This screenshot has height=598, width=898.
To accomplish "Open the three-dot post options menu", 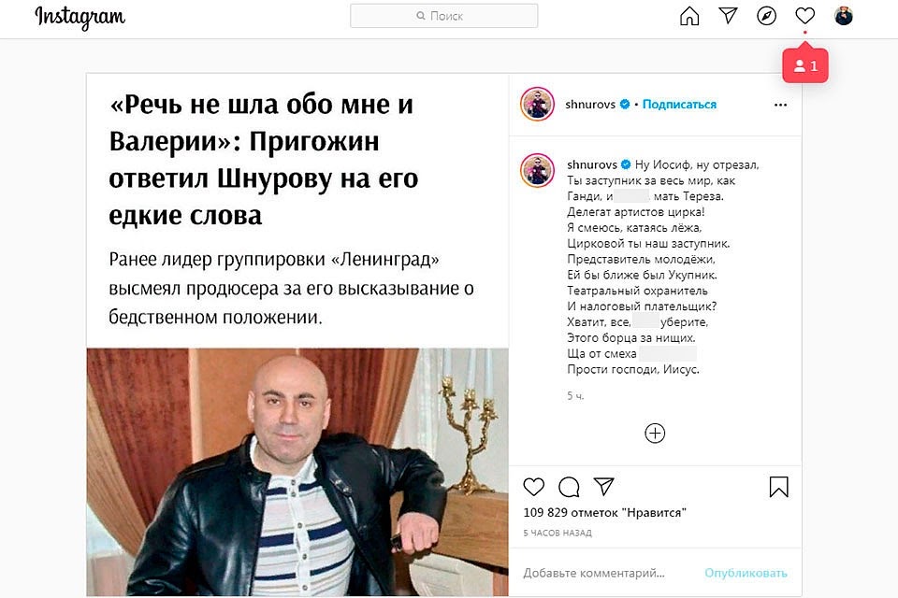I will click(x=780, y=105).
